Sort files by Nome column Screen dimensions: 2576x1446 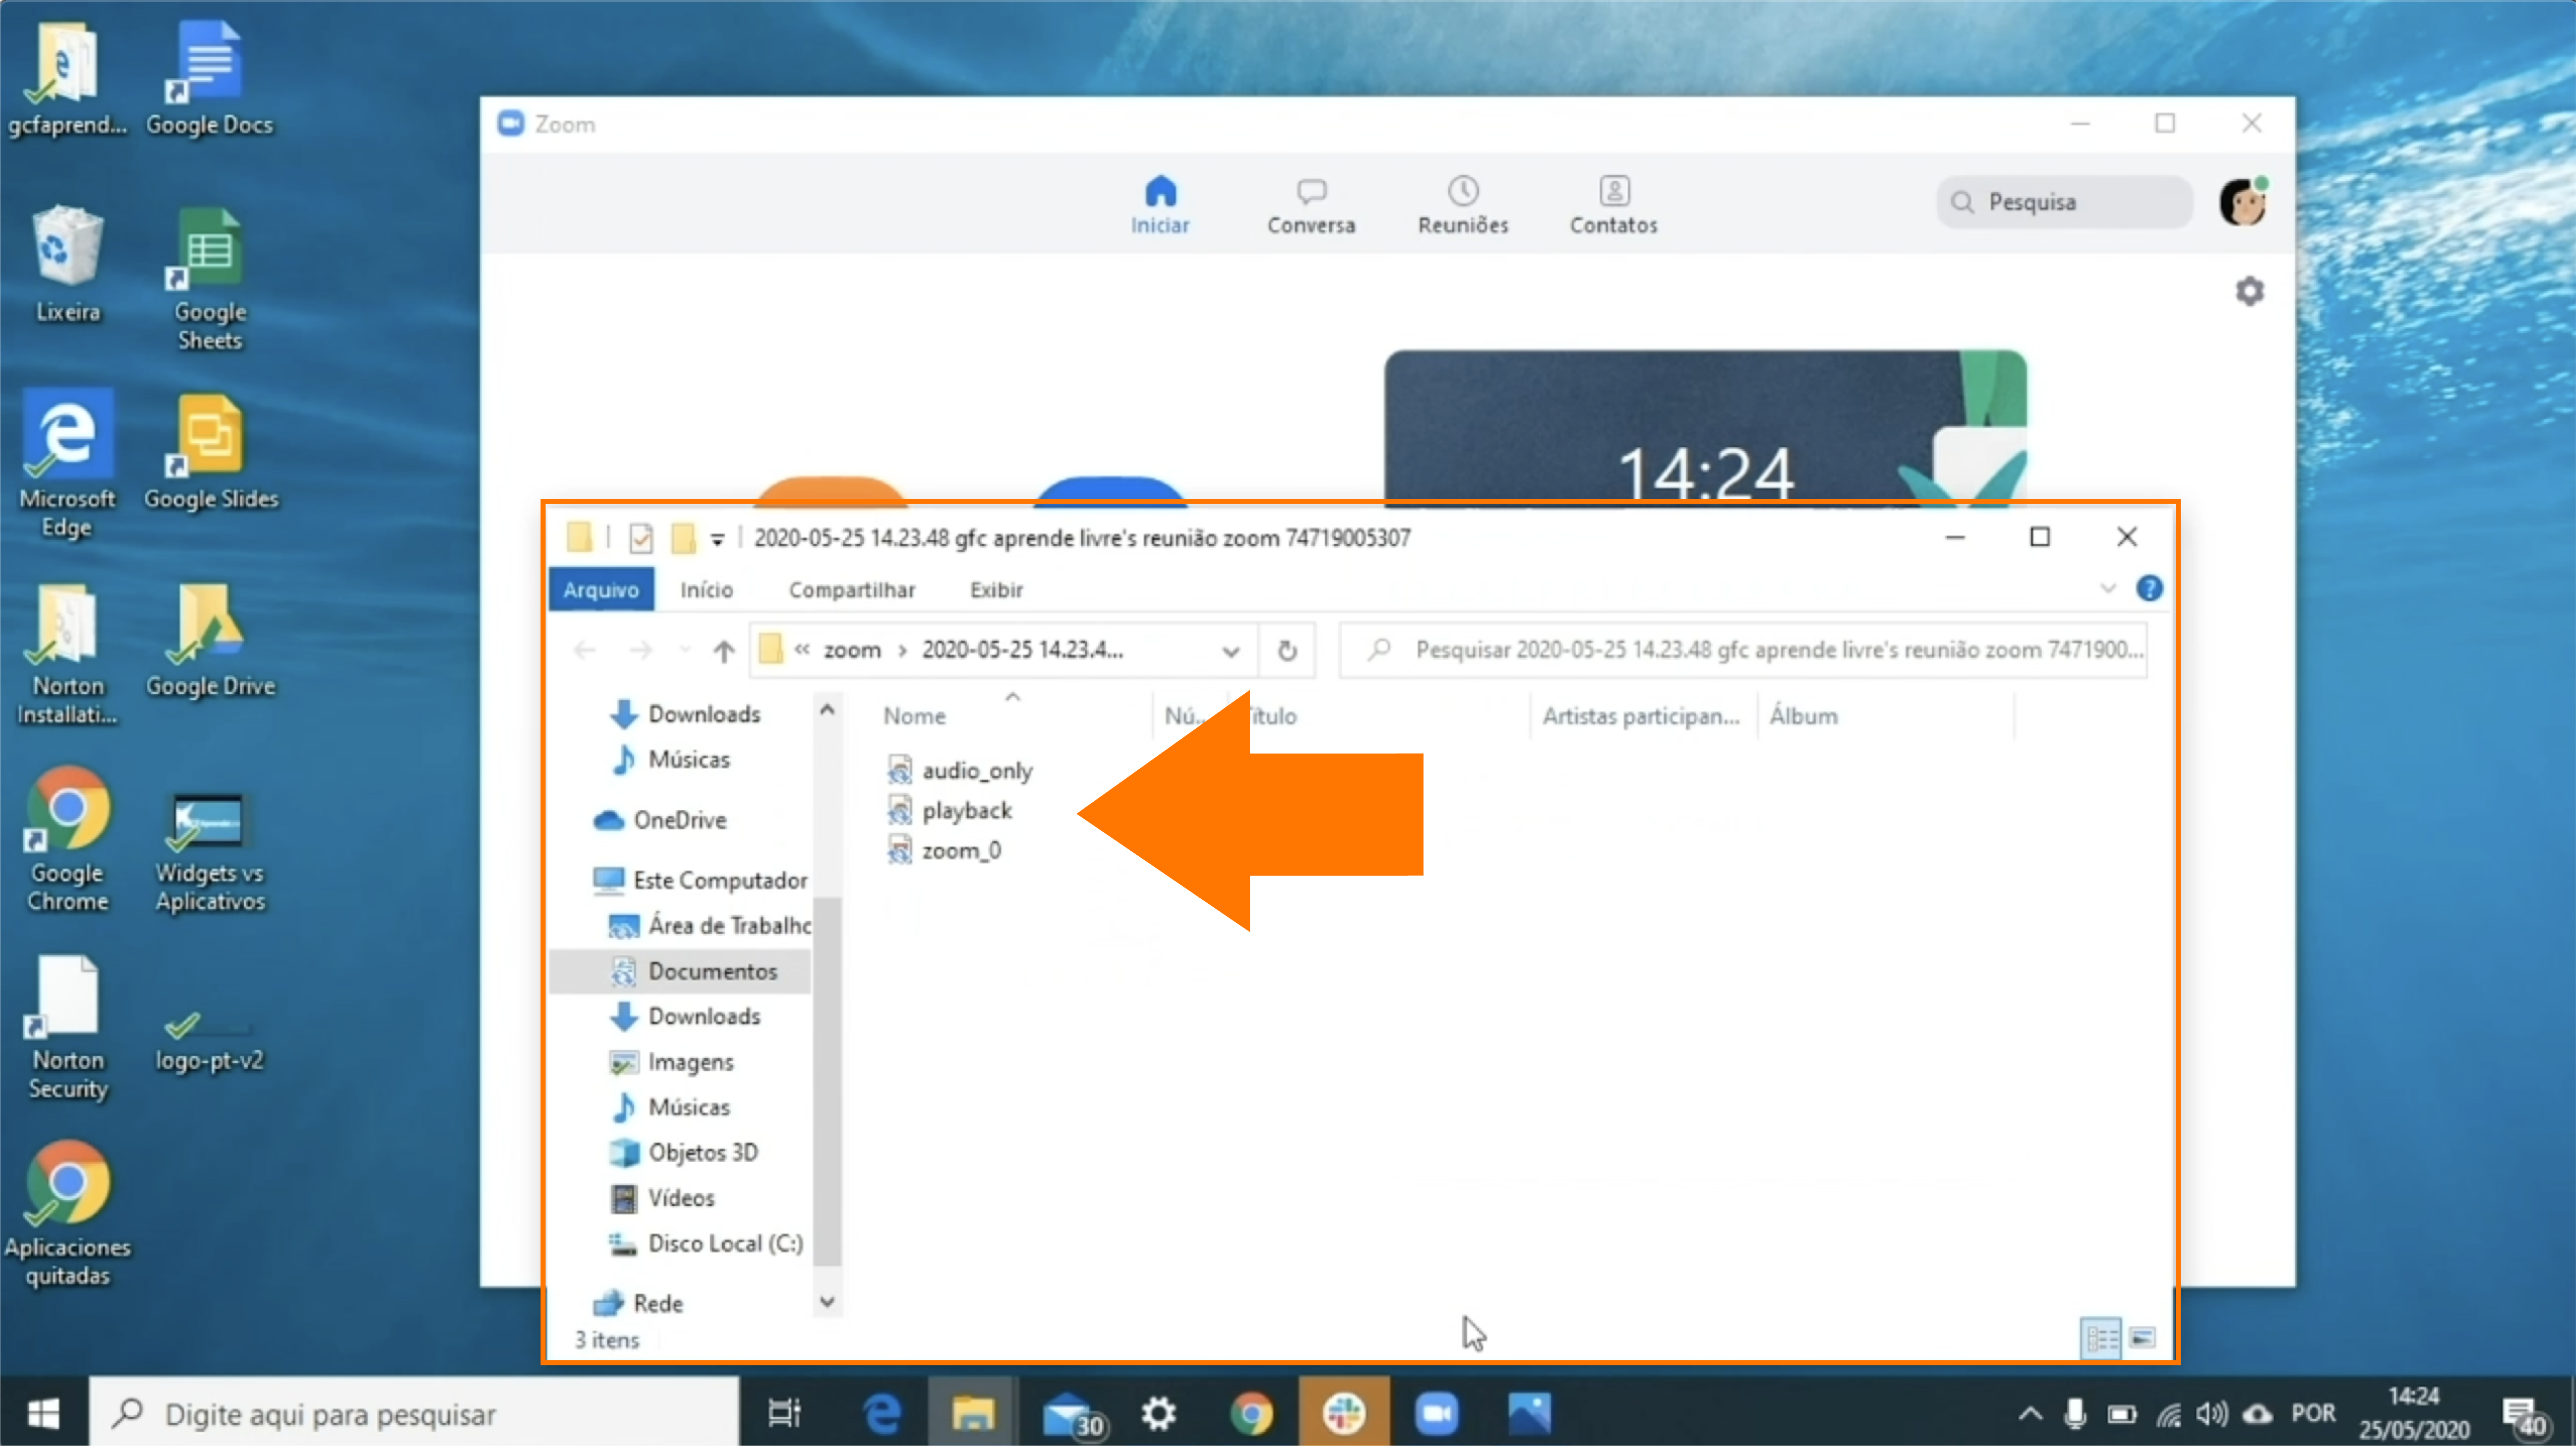click(914, 716)
